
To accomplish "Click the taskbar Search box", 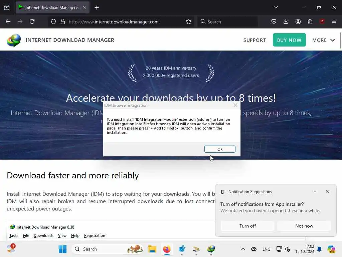I will (108, 249).
